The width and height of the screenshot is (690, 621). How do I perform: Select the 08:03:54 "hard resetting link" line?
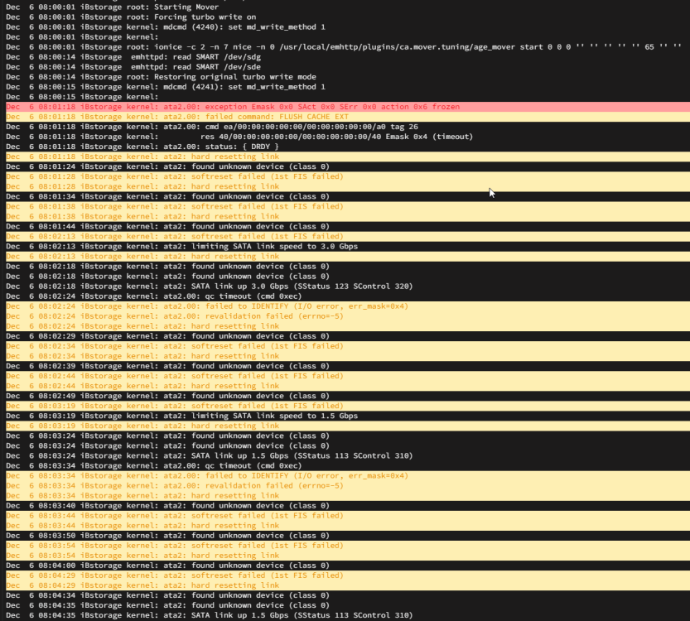point(348,556)
